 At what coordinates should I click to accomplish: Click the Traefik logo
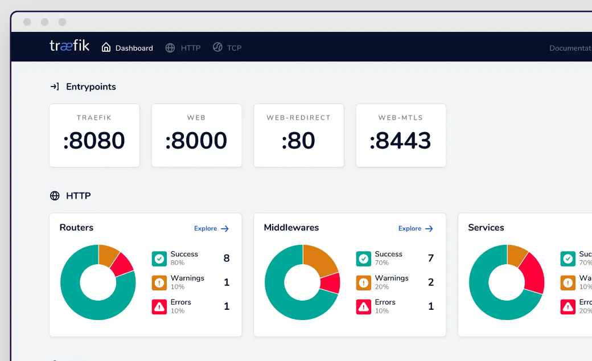point(69,46)
